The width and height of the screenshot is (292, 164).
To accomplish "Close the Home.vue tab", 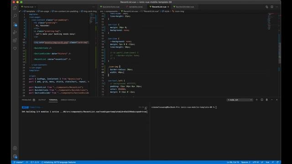I will click(x=35, y=7).
